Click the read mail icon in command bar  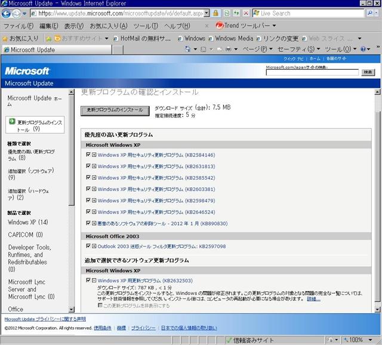[x=219, y=50]
